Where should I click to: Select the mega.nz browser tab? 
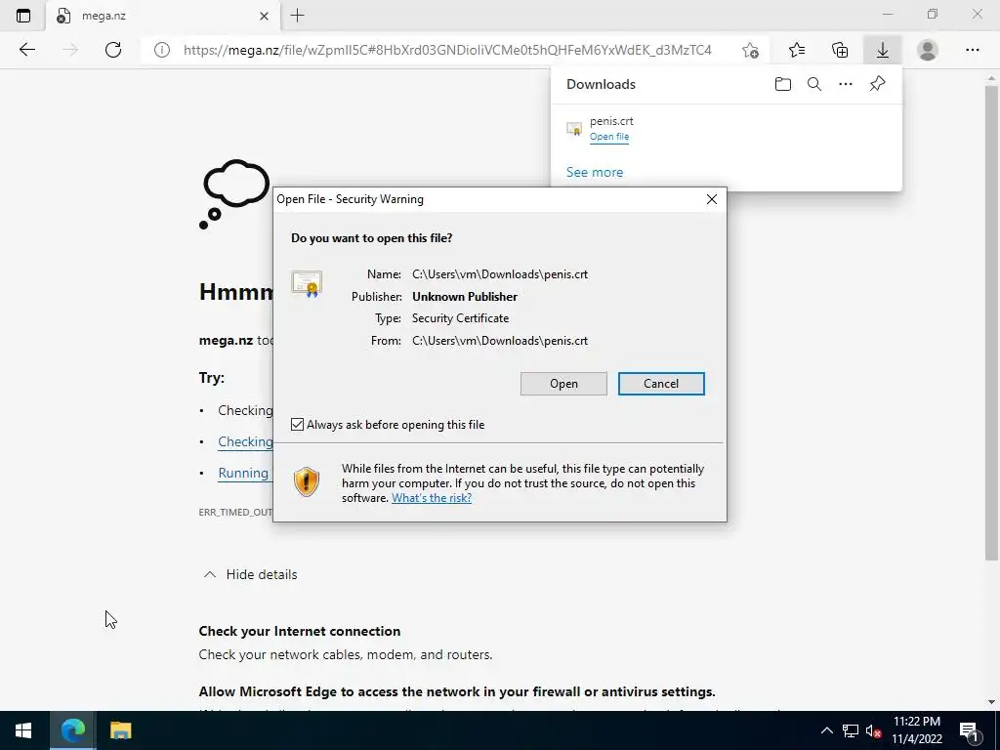tap(163, 16)
